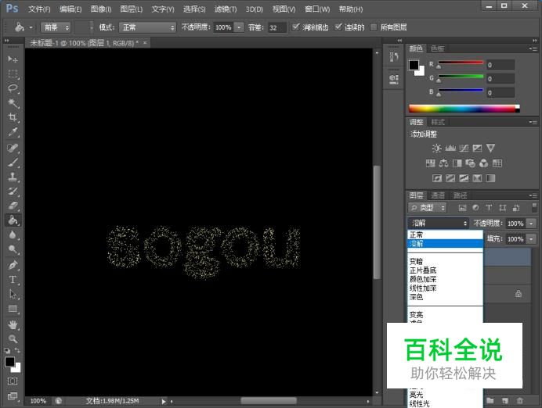This screenshot has width=542, height=408.
Task: Select the Paint Bucket tool
Action: click(x=13, y=220)
